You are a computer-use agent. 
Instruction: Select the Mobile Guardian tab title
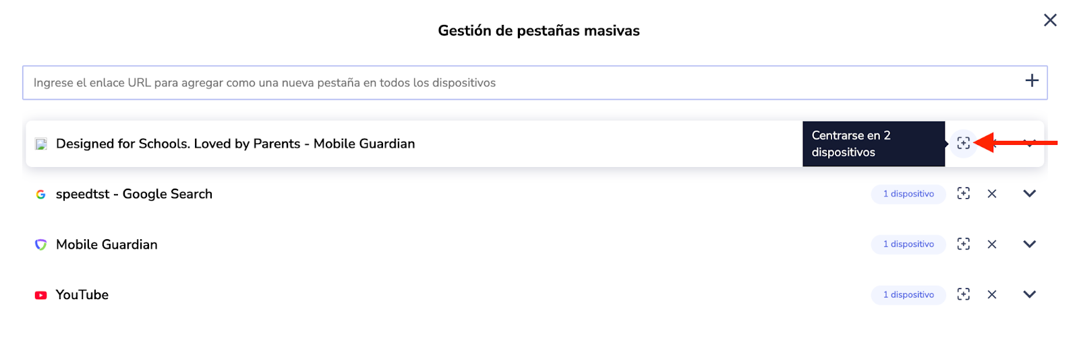tap(107, 245)
